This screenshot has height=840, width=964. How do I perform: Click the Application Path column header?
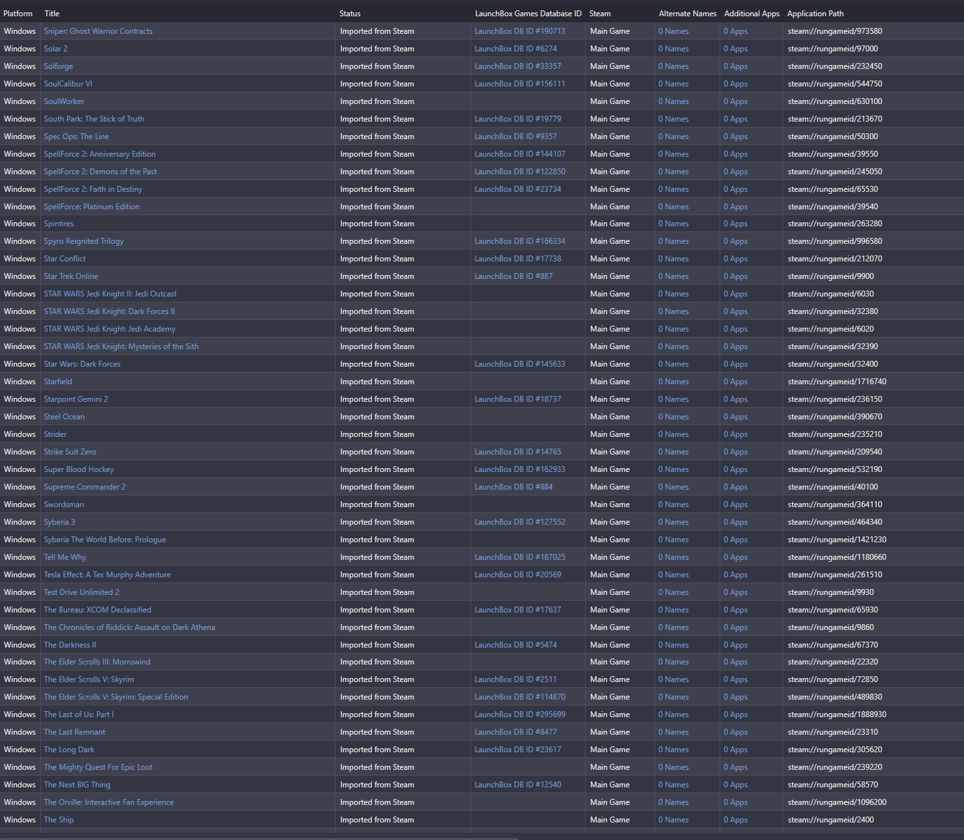[816, 14]
